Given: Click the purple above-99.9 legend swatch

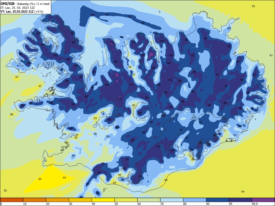Looking at the screenshot, I should 263,200.
